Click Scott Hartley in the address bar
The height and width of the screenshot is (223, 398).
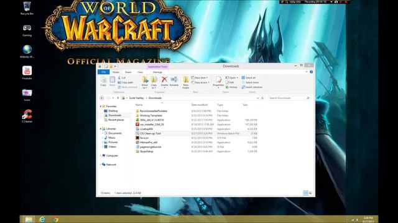137,98
